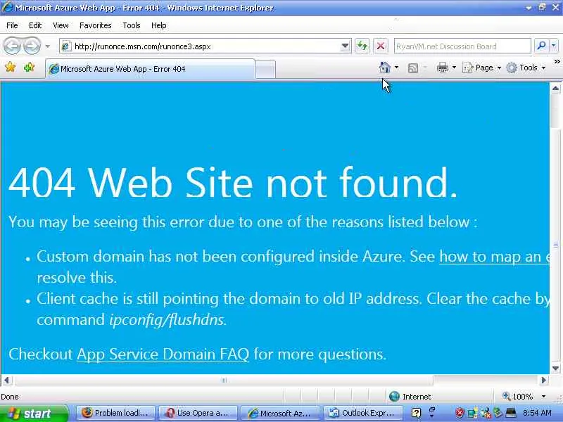Click the green Refresh button
The width and height of the screenshot is (563, 422).
click(x=362, y=46)
